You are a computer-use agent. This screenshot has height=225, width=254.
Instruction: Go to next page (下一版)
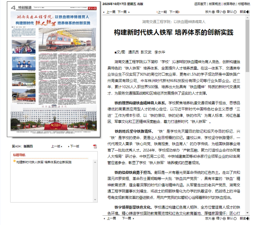click(75, 146)
